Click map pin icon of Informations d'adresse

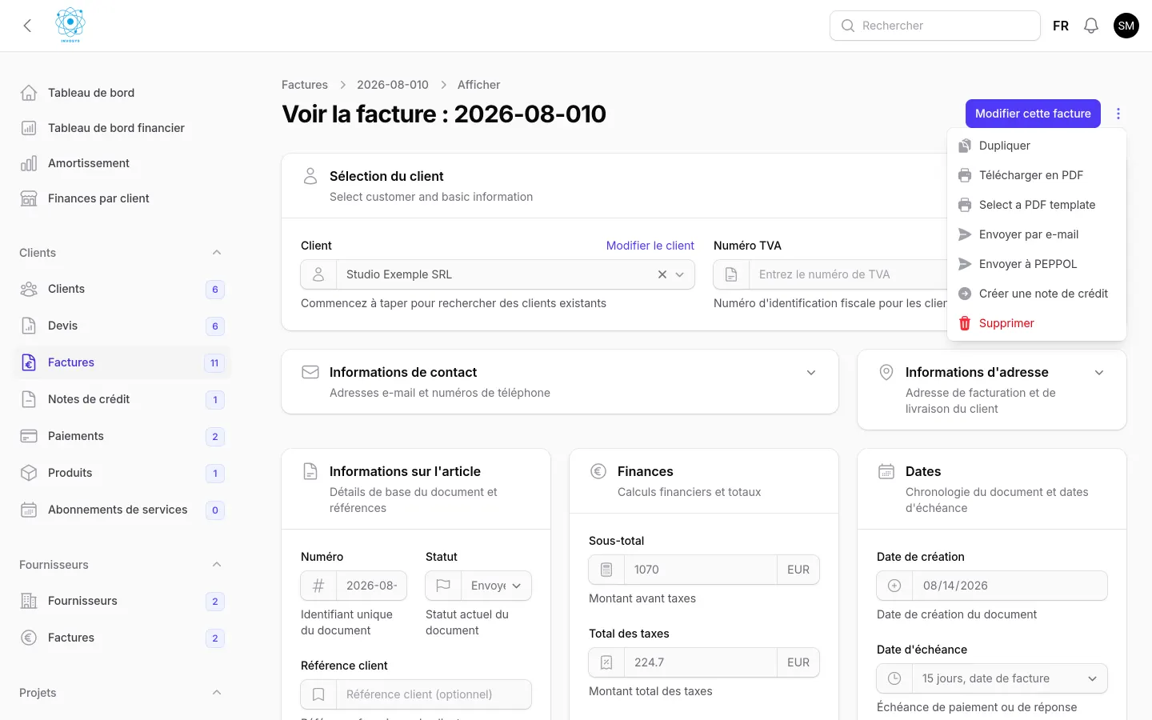[886, 372]
